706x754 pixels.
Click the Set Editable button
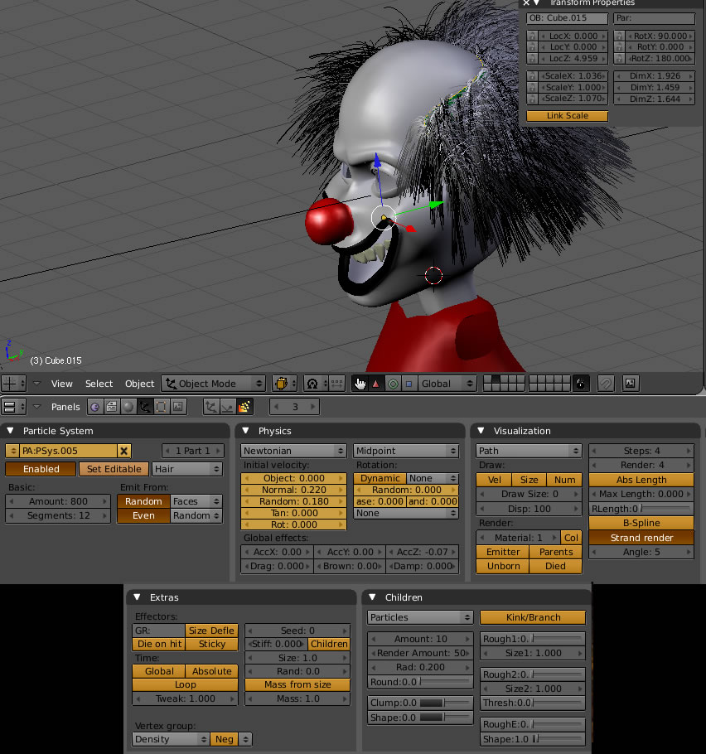[x=114, y=469]
